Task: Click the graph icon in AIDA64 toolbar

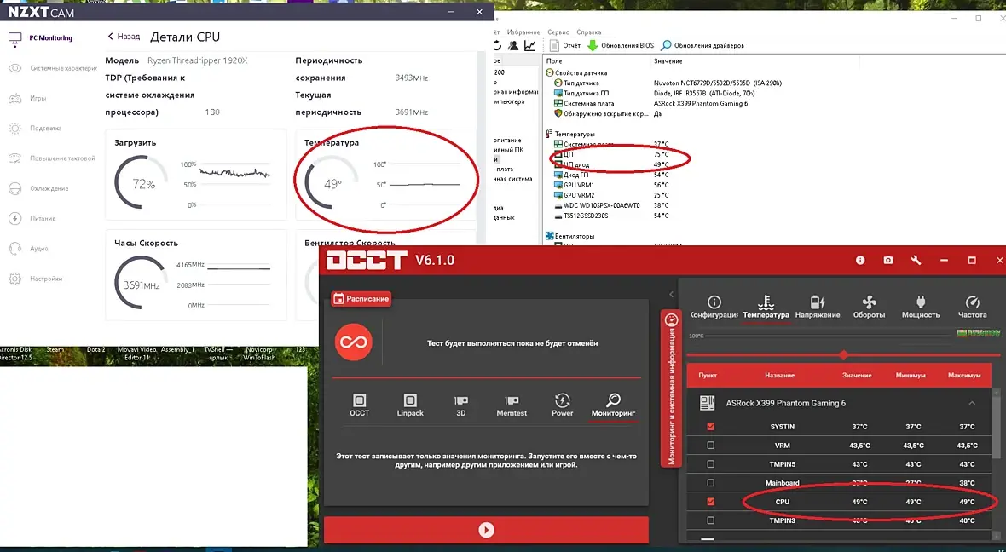Action: click(x=530, y=45)
